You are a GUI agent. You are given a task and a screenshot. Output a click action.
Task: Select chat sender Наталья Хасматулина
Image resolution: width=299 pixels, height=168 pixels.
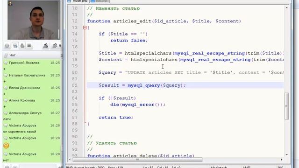27,75
